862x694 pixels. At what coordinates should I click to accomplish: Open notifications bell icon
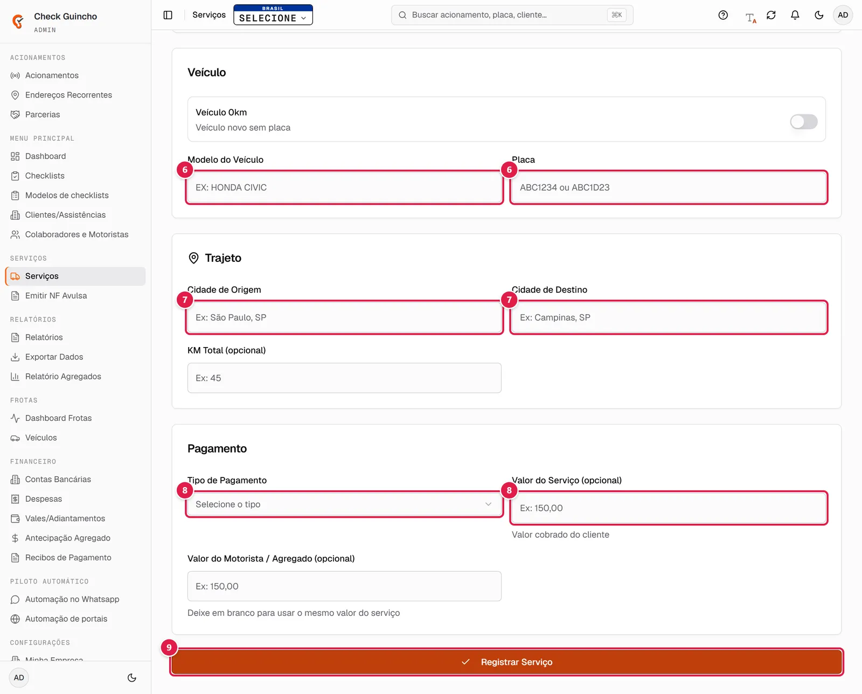(x=795, y=15)
